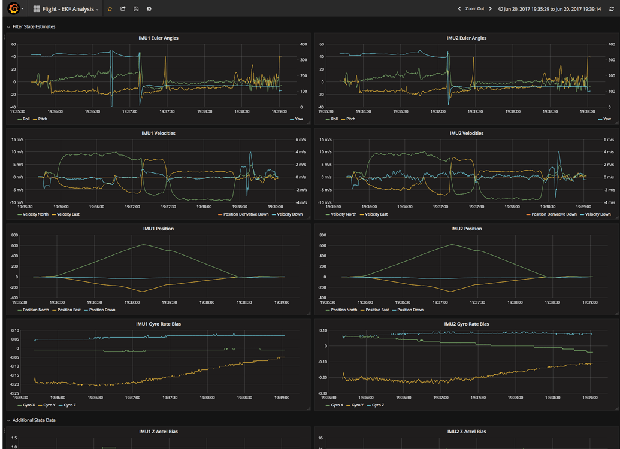Open the IMU2 Euler Angles panel menu

[x=465, y=38]
